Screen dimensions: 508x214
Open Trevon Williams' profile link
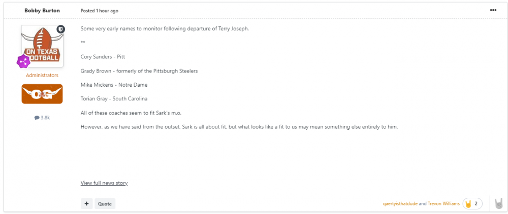443,203
